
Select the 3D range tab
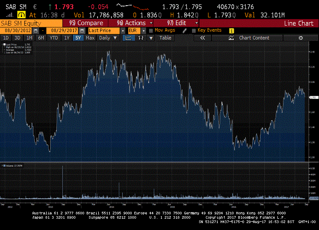17,38
